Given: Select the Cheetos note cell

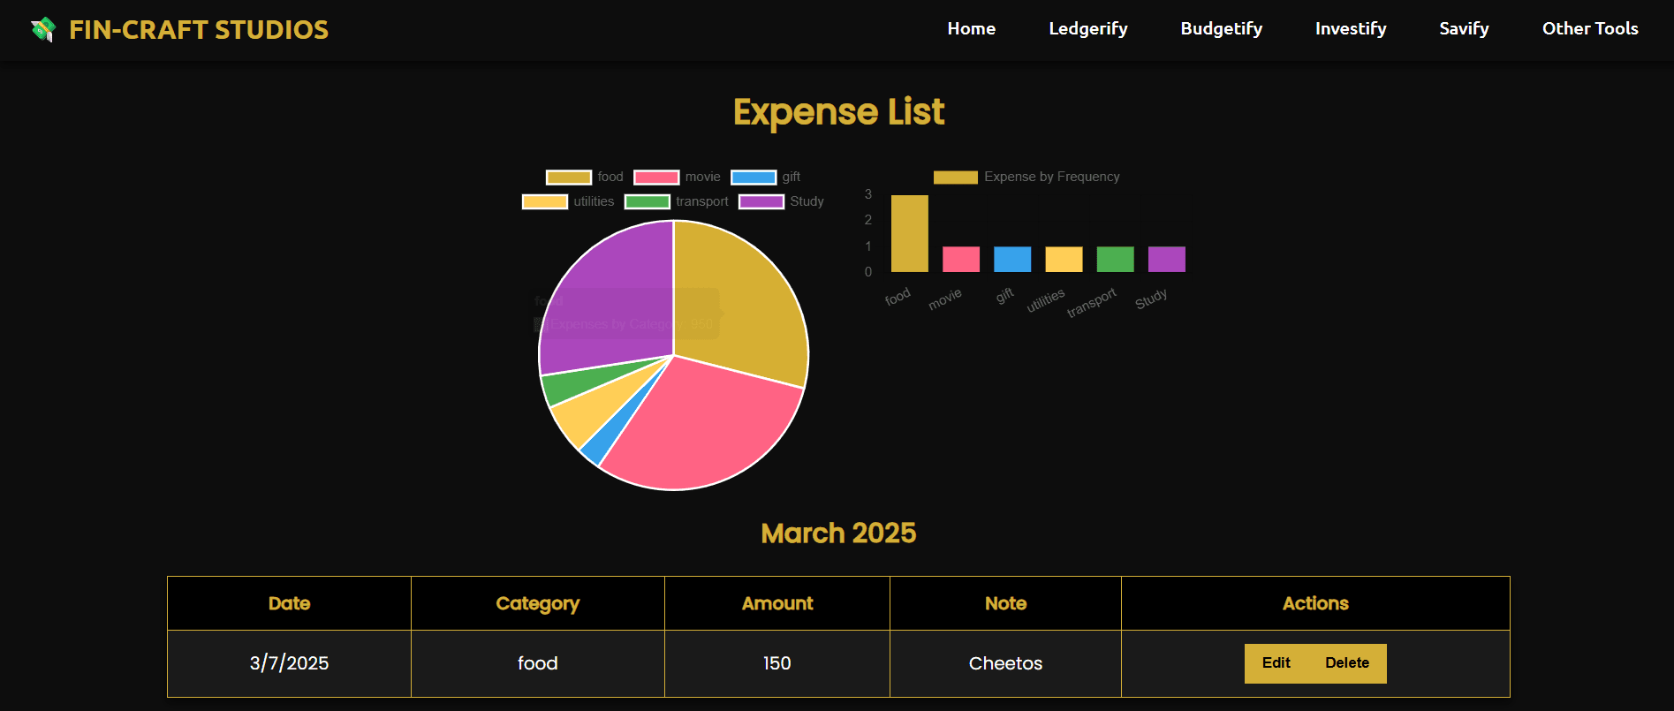Looking at the screenshot, I should (1005, 663).
